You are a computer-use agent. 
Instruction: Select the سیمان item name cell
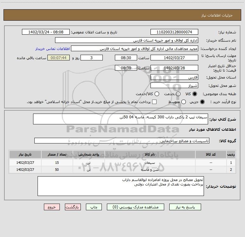tap(150, 163)
